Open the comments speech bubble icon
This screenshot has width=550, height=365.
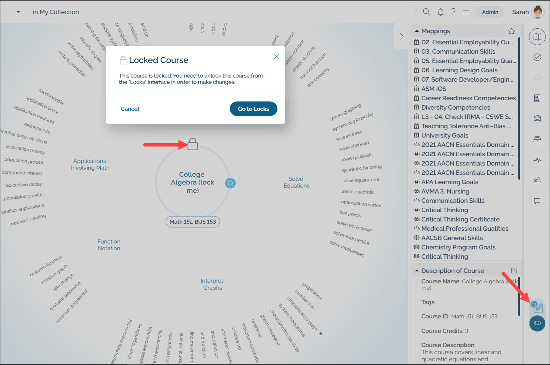(537, 201)
